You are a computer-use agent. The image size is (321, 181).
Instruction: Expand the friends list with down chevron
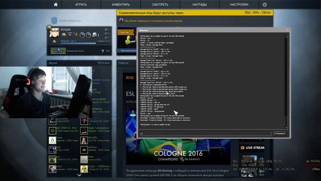coord(79,175)
